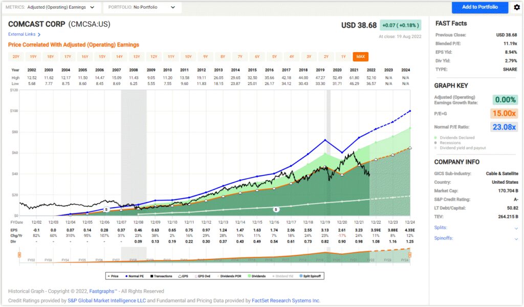Toggle Price line in chart legend
The width and height of the screenshot is (524, 307).
pyautogui.click(x=113, y=276)
